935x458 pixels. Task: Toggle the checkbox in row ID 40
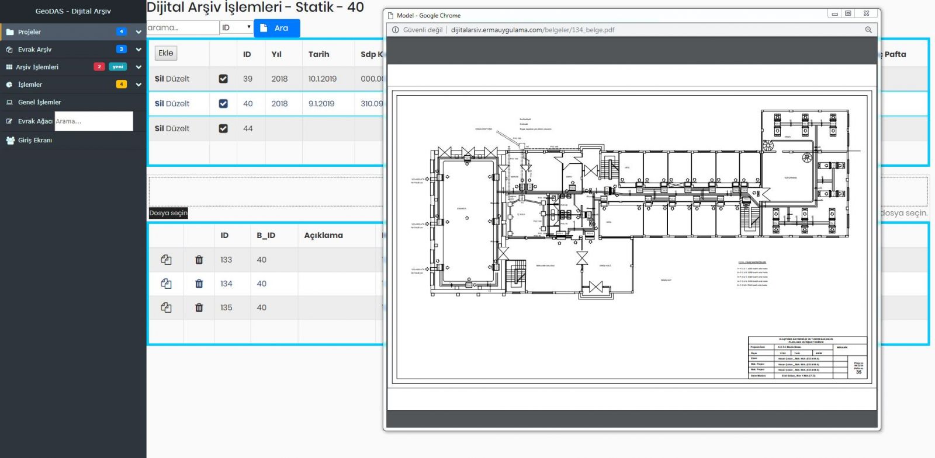[x=223, y=104]
